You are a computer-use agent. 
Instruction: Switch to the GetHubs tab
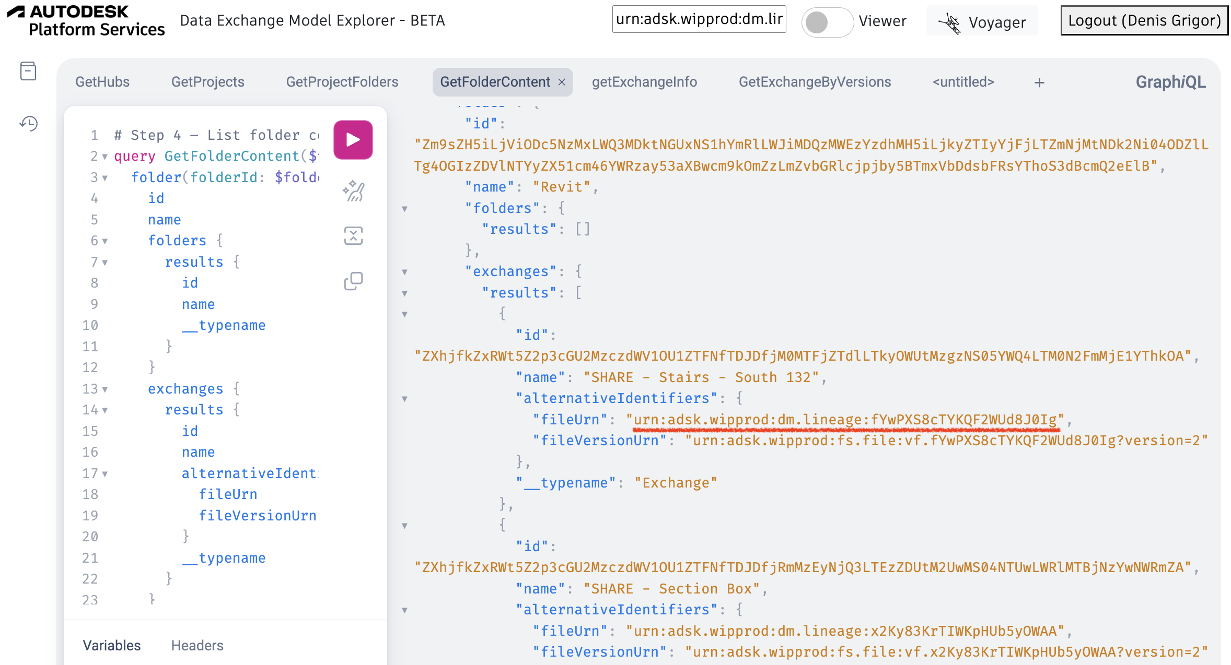click(102, 82)
